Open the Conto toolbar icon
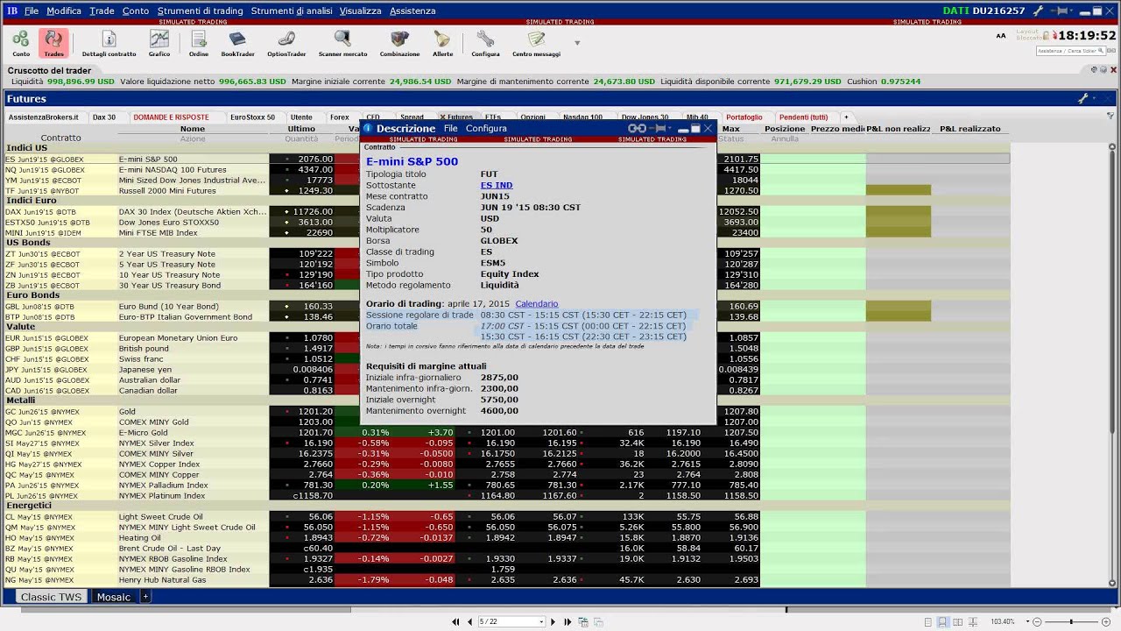Image resolution: width=1121 pixels, height=631 pixels. coord(21,43)
